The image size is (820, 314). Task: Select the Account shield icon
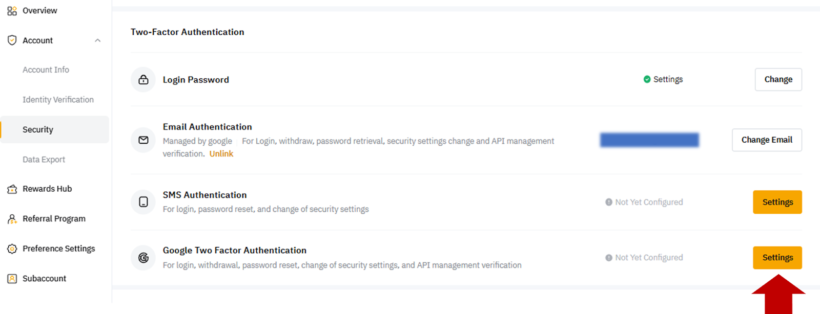click(x=12, y=40)
